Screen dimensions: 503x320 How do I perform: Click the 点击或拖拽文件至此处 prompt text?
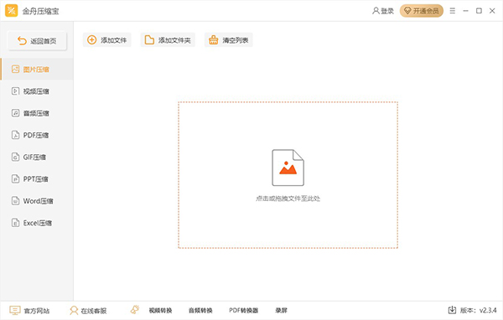pyautogui.click(x=288, y=199)
